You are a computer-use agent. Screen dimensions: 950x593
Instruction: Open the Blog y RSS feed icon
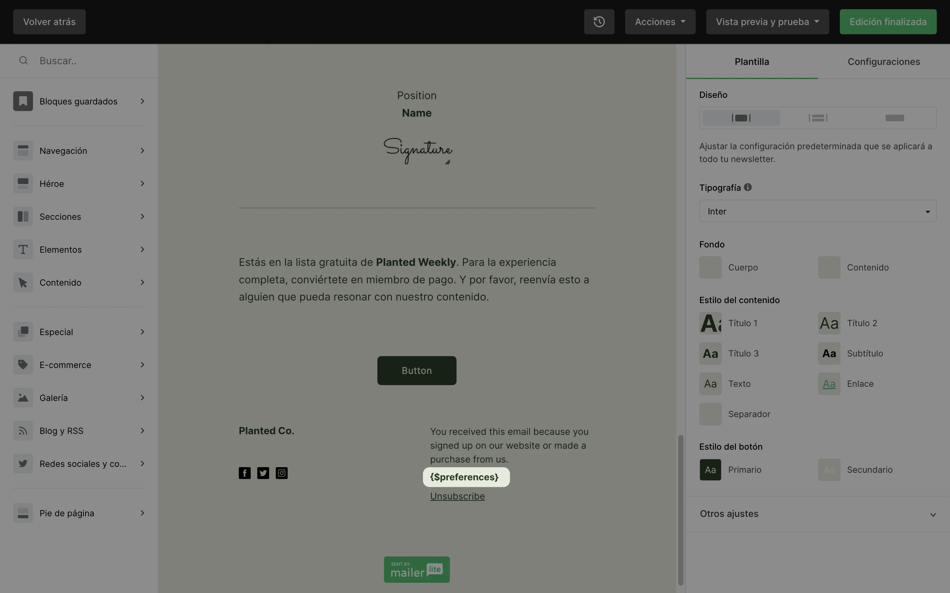23,431
